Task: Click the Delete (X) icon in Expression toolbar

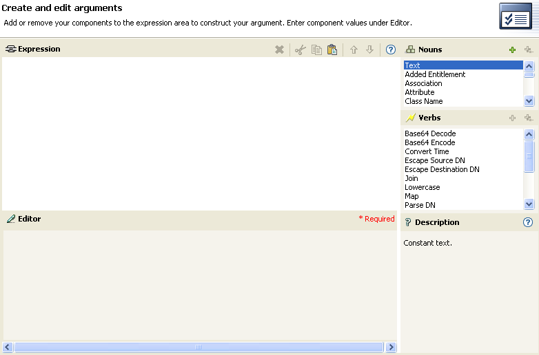Action: tap(279, 50)
